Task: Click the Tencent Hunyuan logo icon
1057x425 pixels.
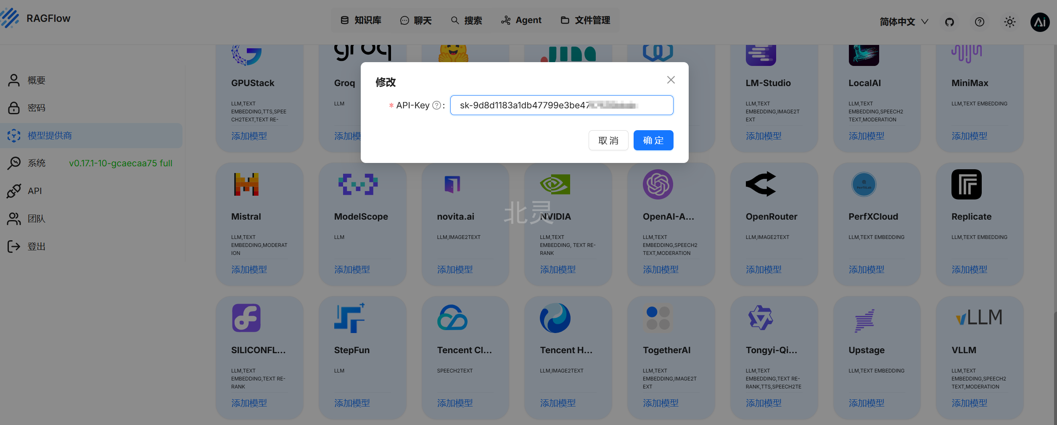Action: point(555,318)
